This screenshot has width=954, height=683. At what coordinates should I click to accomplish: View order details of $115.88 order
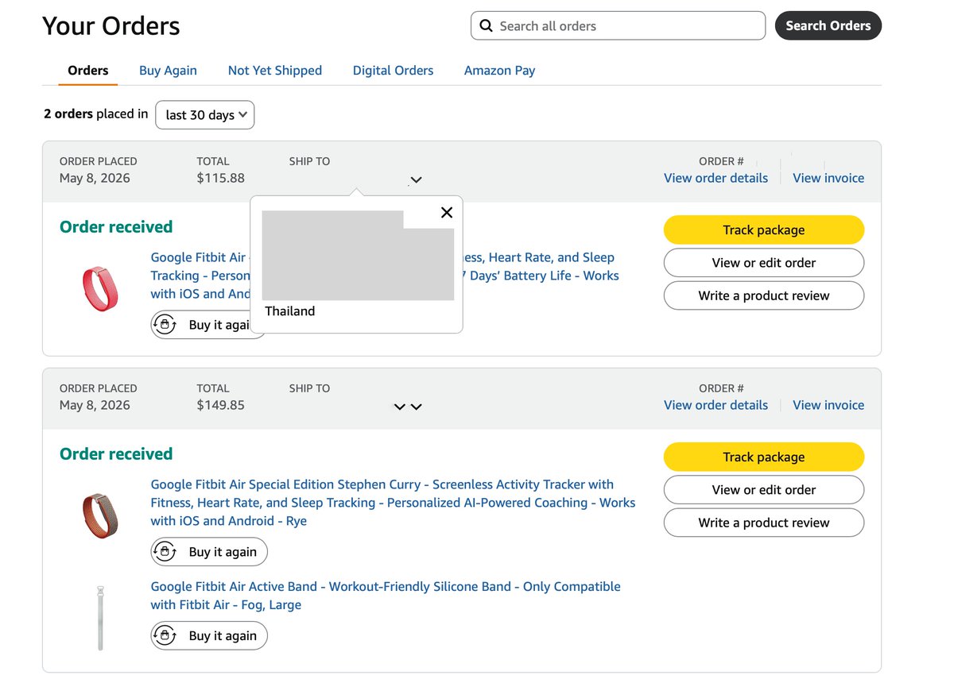[715, 178]
